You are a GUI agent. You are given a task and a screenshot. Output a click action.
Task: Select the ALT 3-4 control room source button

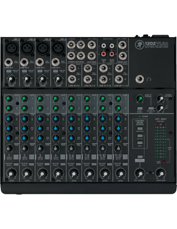(140, 136)
